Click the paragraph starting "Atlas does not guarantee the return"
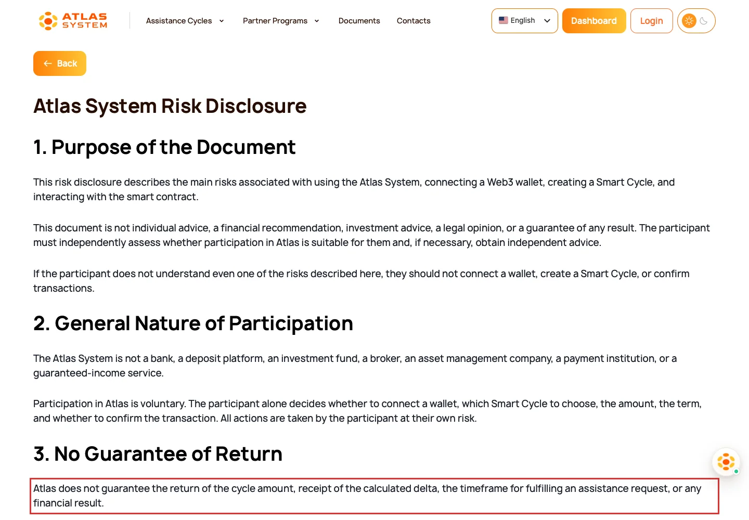Viewport: 749px width, 520px height. 367,496
